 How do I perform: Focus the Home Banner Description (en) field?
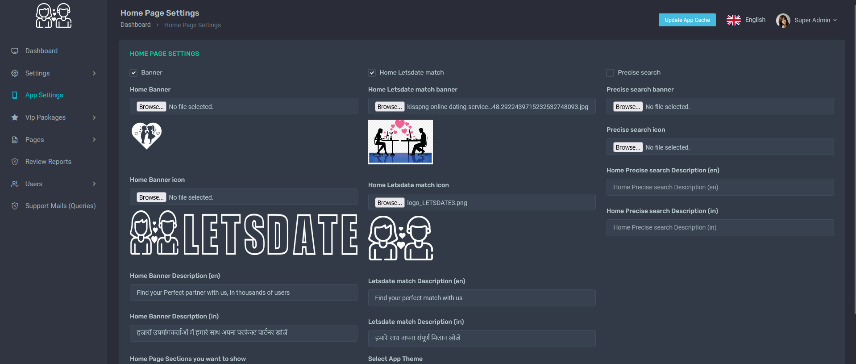243,293
